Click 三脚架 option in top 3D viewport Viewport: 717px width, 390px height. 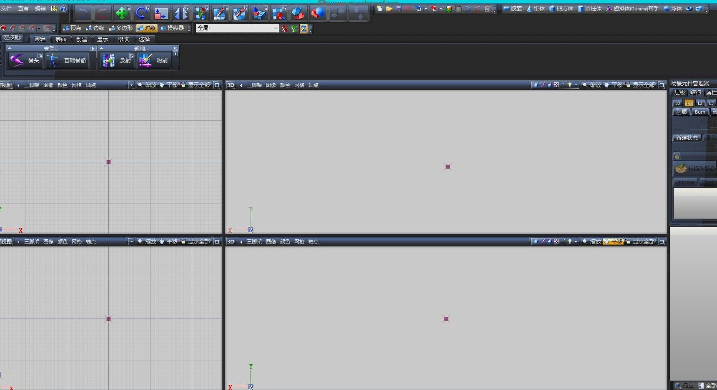[x=254, y=85]
